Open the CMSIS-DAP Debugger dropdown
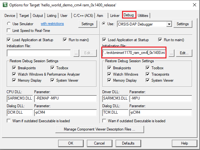Screen dimensions: 200x150 [x=169, y=24]
